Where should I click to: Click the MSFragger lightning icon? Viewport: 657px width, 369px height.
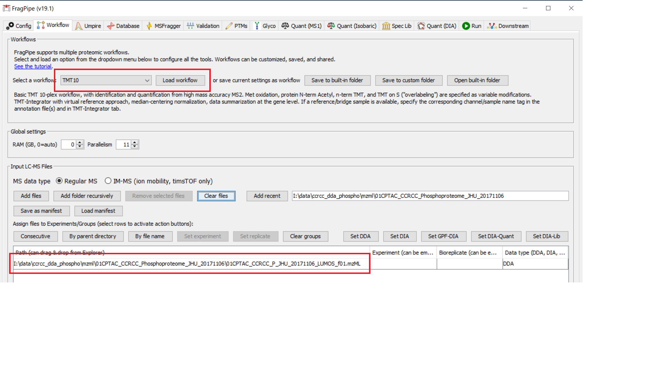coord(149,26)
